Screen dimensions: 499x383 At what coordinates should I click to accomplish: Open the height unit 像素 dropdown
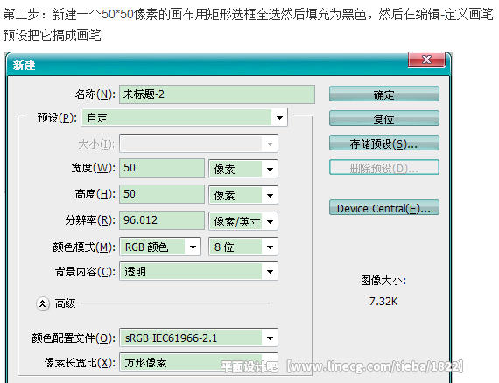click(x=243, y=194)
